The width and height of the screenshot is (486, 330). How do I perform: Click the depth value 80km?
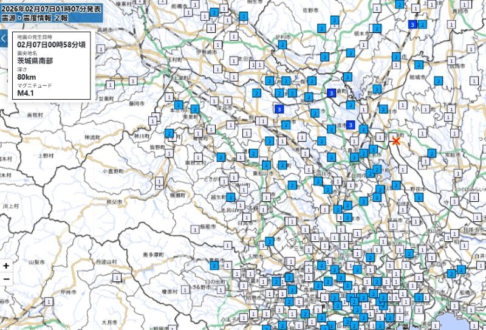[26, 77]
